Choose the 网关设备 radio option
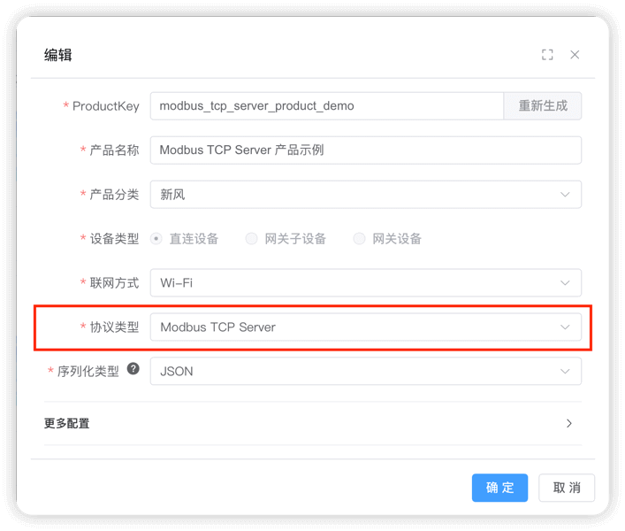Image resolution: width=625 pixels, height=531 pixels. pos(360,239)
